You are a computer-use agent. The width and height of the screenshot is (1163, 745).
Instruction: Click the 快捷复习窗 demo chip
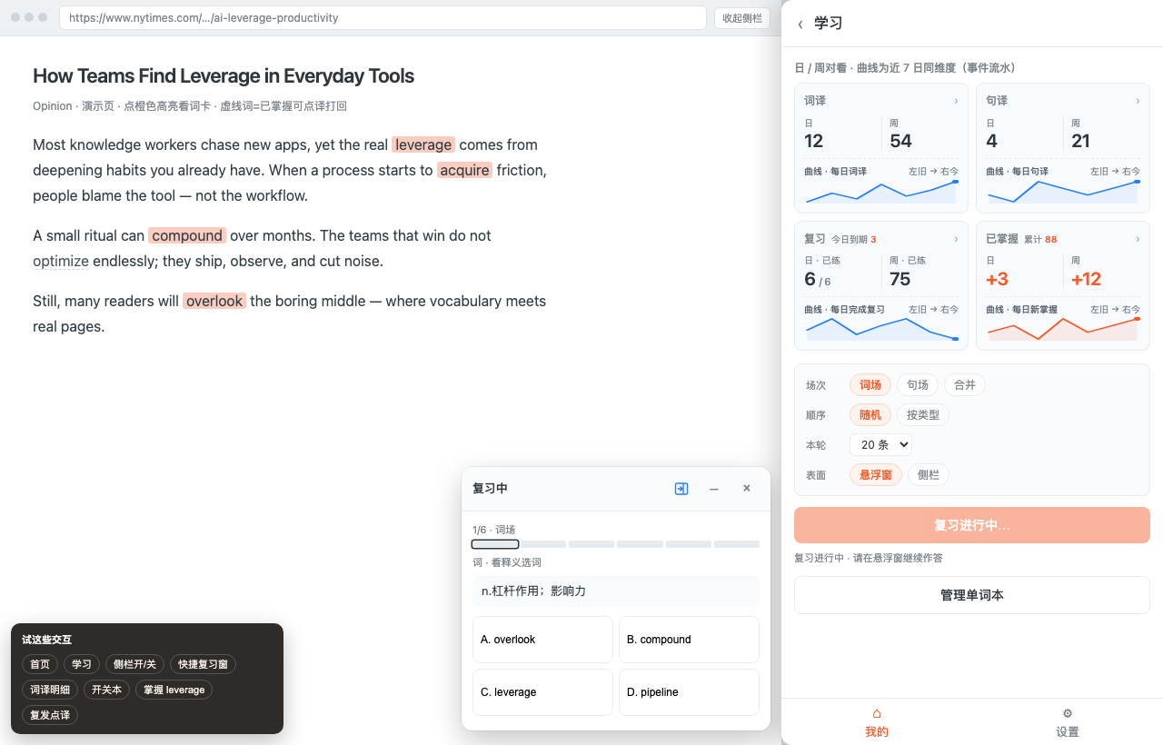click(x=204, y=664)
